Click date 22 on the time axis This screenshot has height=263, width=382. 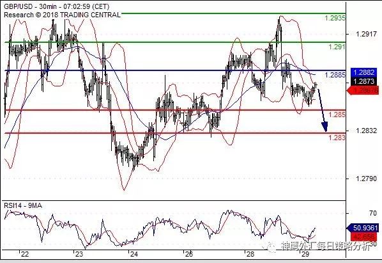pos(25,255)
